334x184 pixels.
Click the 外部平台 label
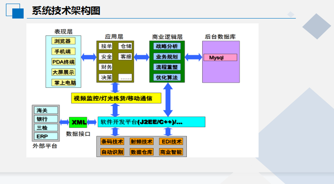pyautogui.click(x=45, y=146)
